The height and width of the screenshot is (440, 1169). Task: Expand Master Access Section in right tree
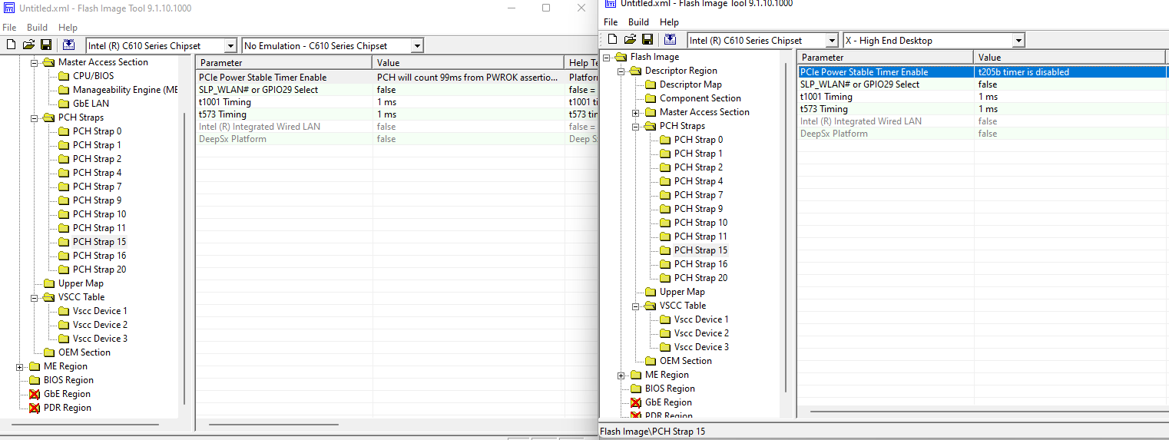pyautogui.click(x=636, y=112)
